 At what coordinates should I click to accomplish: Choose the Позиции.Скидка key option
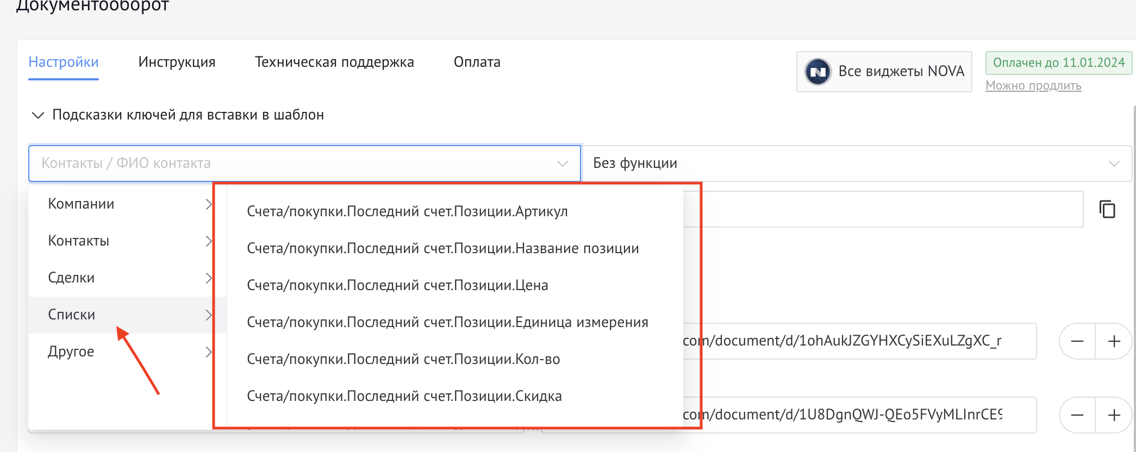(x=404, y=396)
